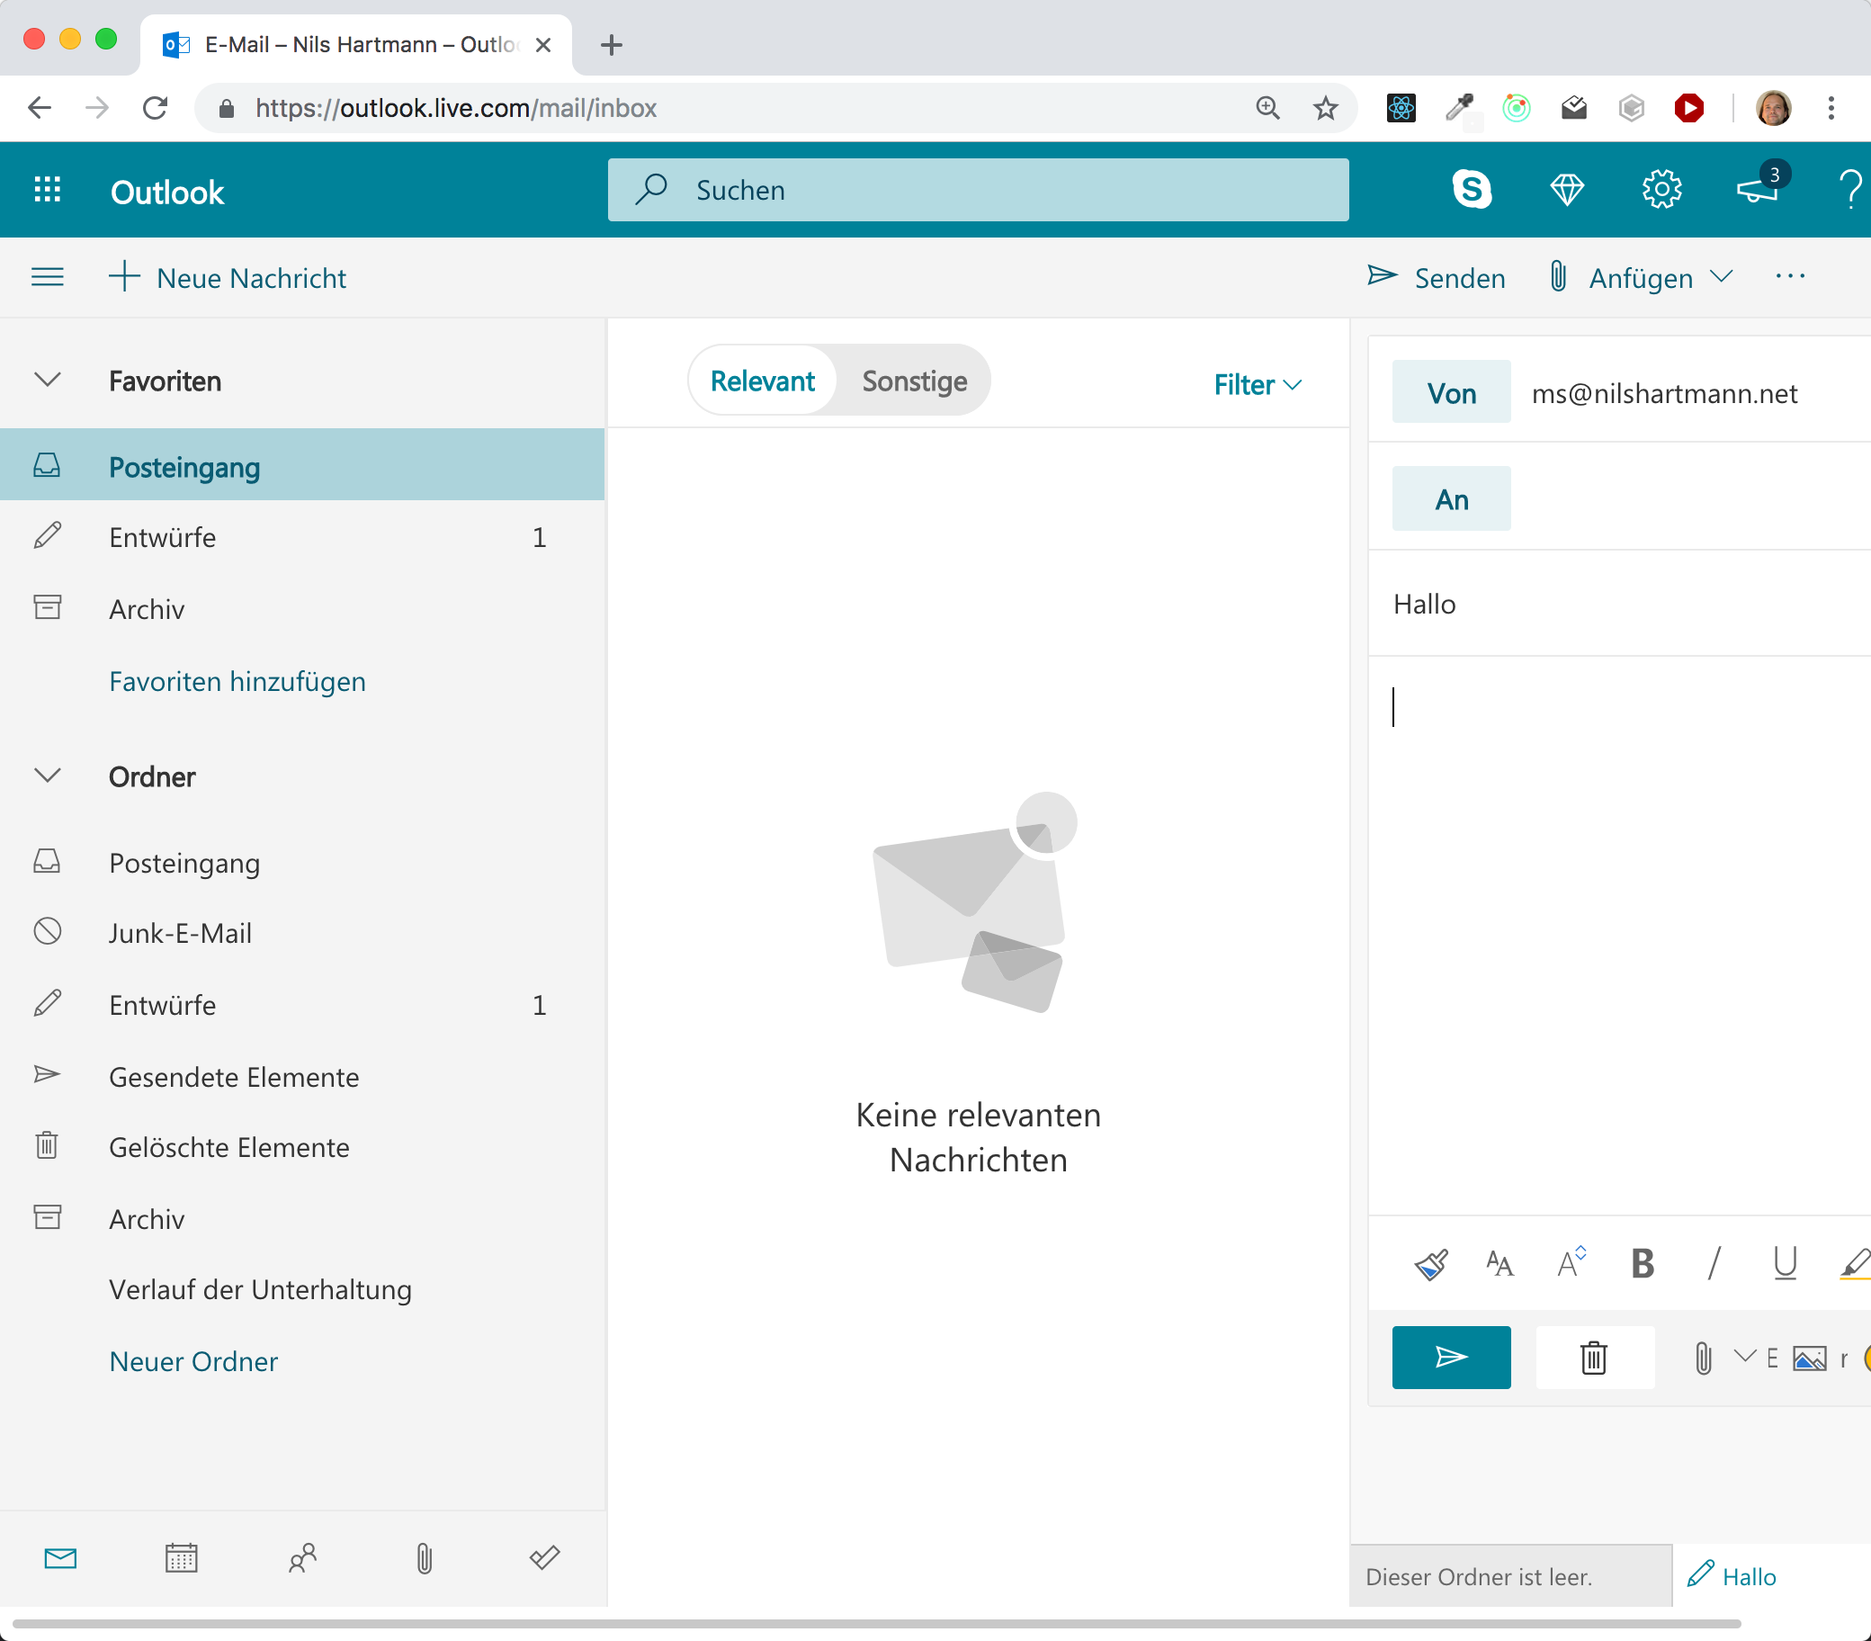1871x1641 pixels.
Task: Collapse the Ordner section
Action: click(47, 776)
